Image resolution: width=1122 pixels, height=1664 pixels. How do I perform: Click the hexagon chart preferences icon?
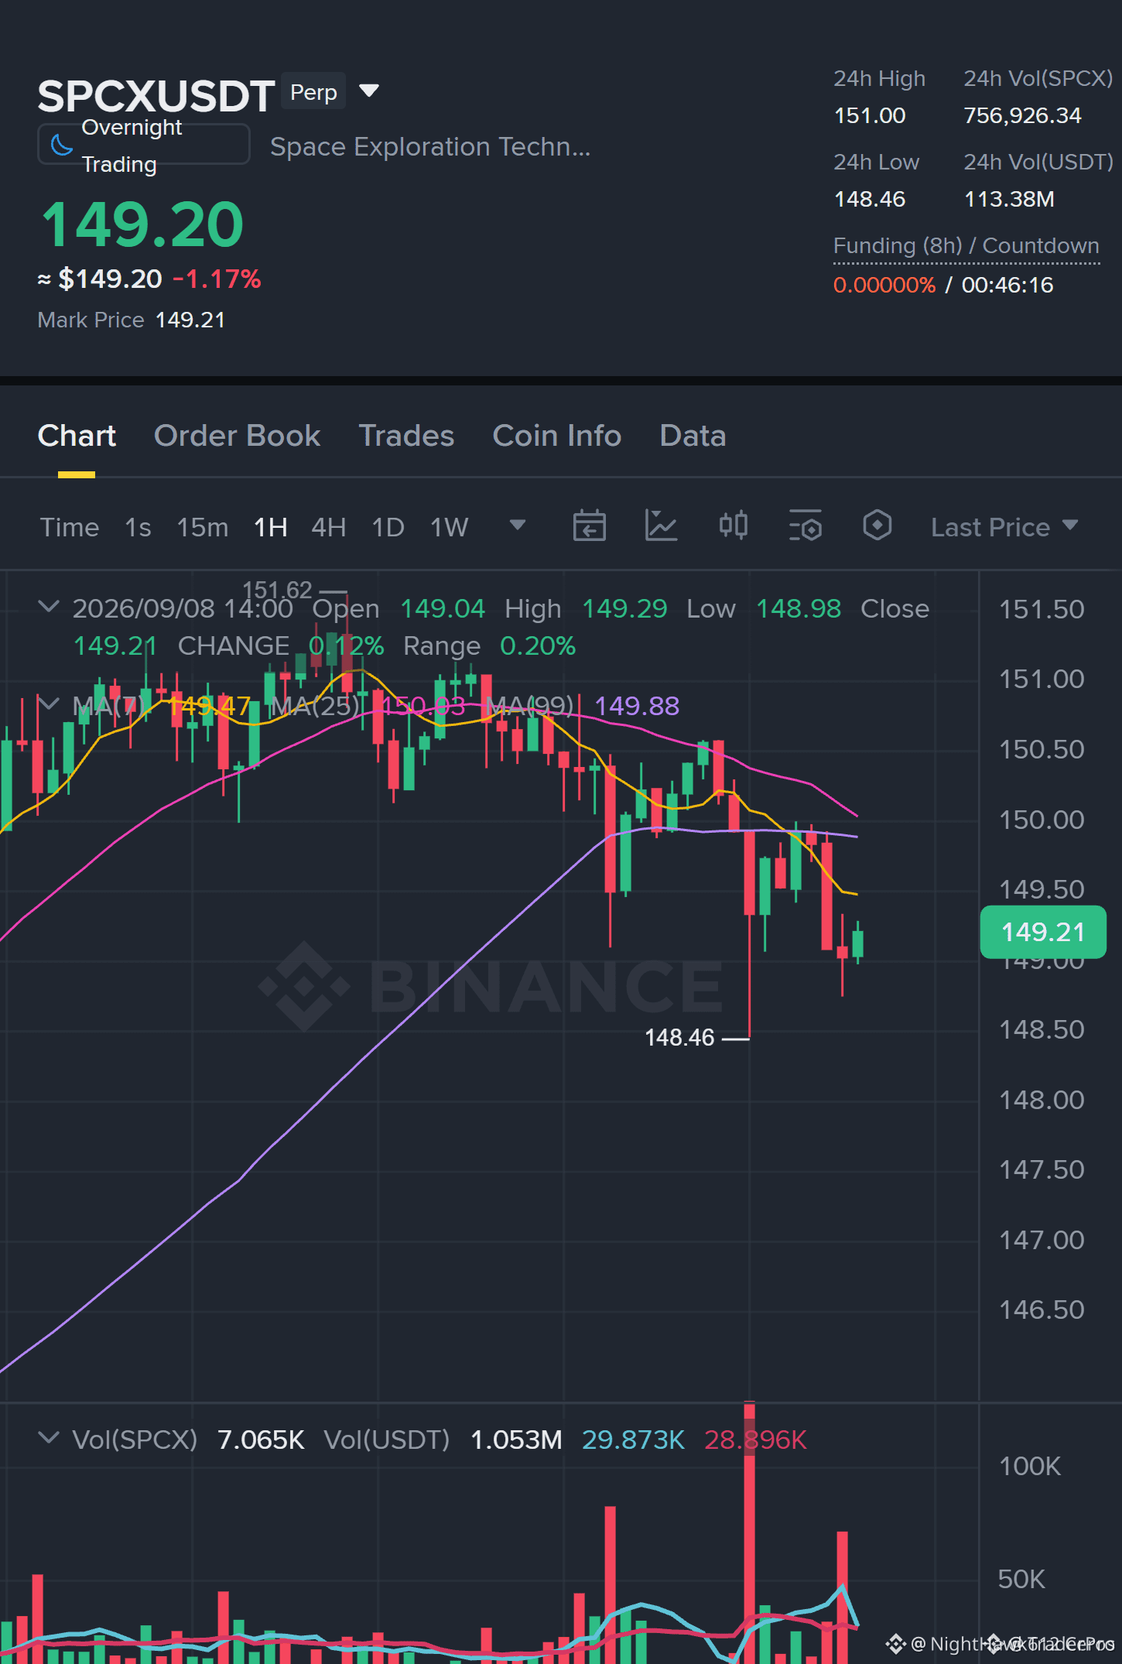click(x=877, y=526)
